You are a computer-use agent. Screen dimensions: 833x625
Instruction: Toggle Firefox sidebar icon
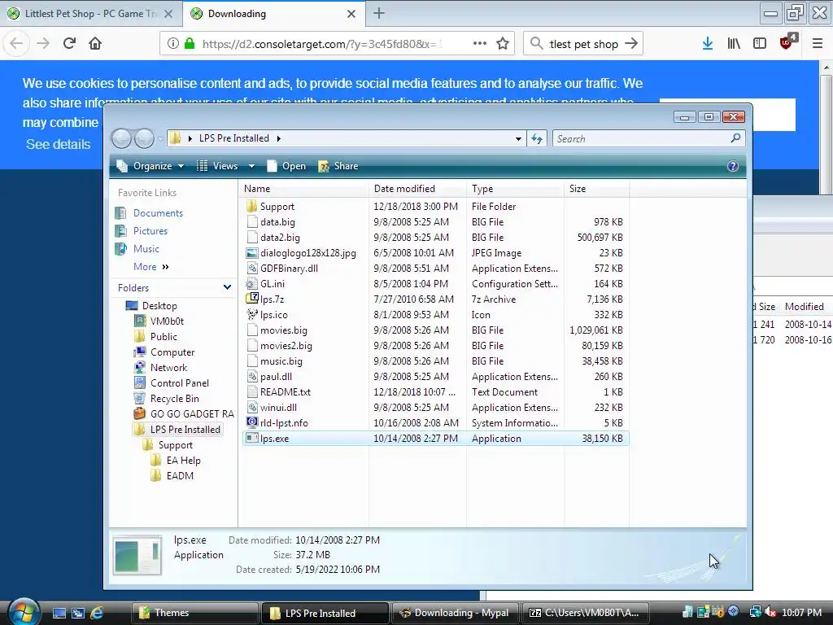click(x=760, y=44)
